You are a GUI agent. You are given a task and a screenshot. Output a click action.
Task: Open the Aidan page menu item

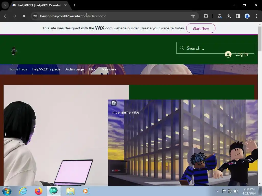[x=74, y=69]
